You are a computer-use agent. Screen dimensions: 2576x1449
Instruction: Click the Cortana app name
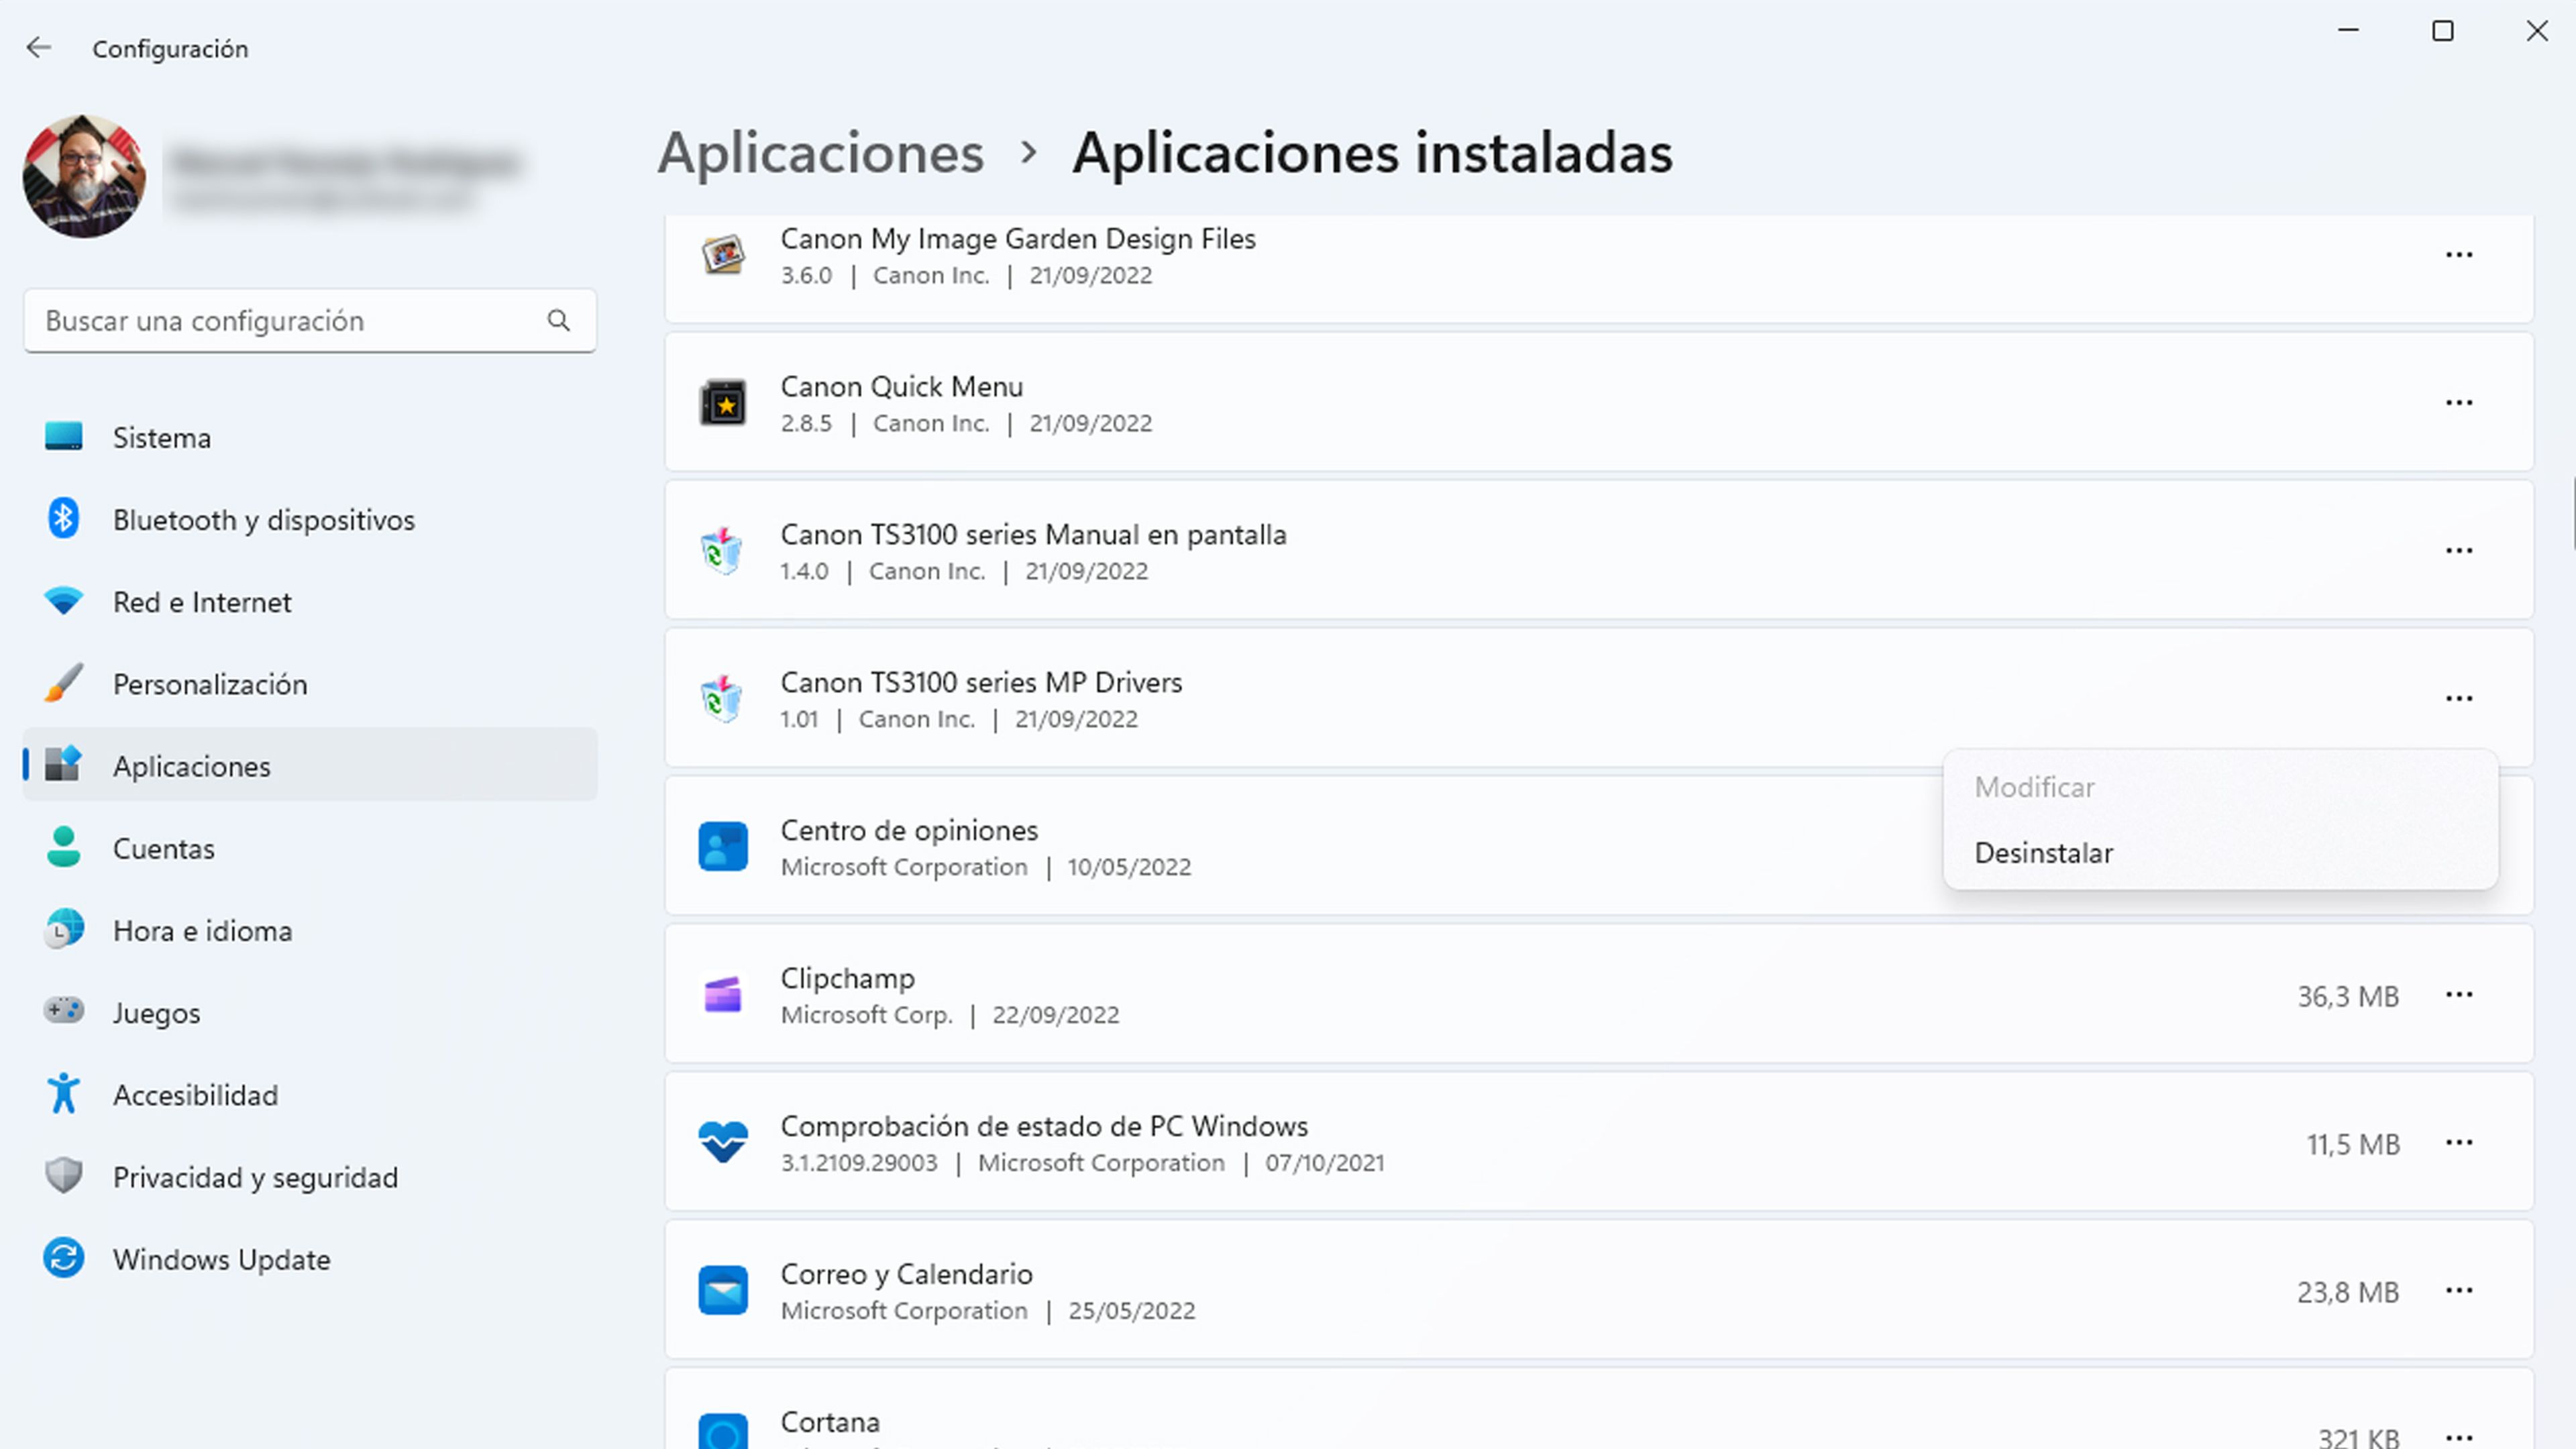[830, 1422]
